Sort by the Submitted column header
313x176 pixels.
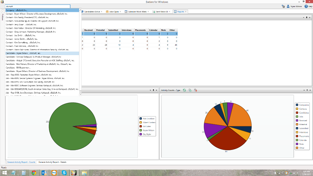[x=114, y=30]
